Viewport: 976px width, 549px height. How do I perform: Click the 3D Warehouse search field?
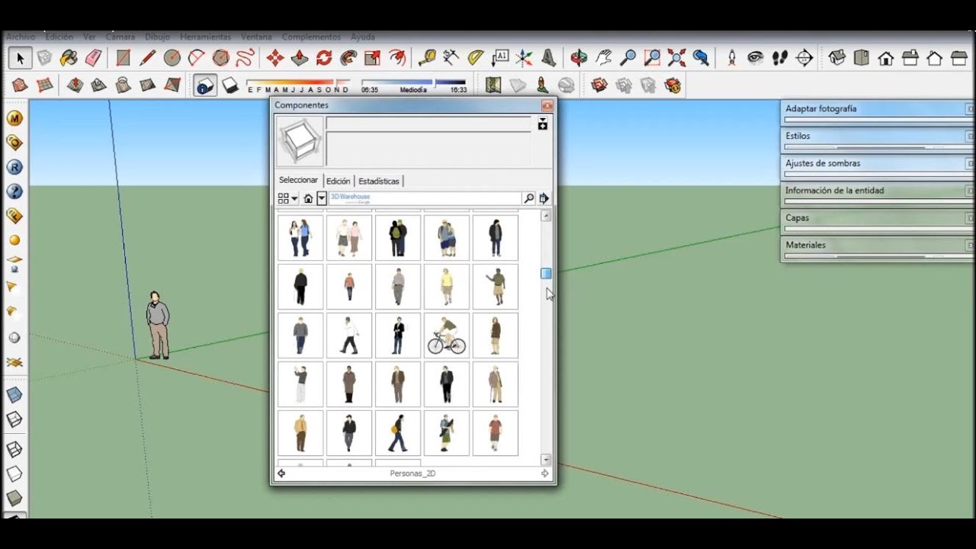(x=425, y=198)
